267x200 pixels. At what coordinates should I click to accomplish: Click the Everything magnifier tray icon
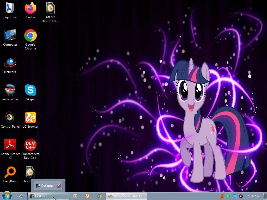[222, 196]
